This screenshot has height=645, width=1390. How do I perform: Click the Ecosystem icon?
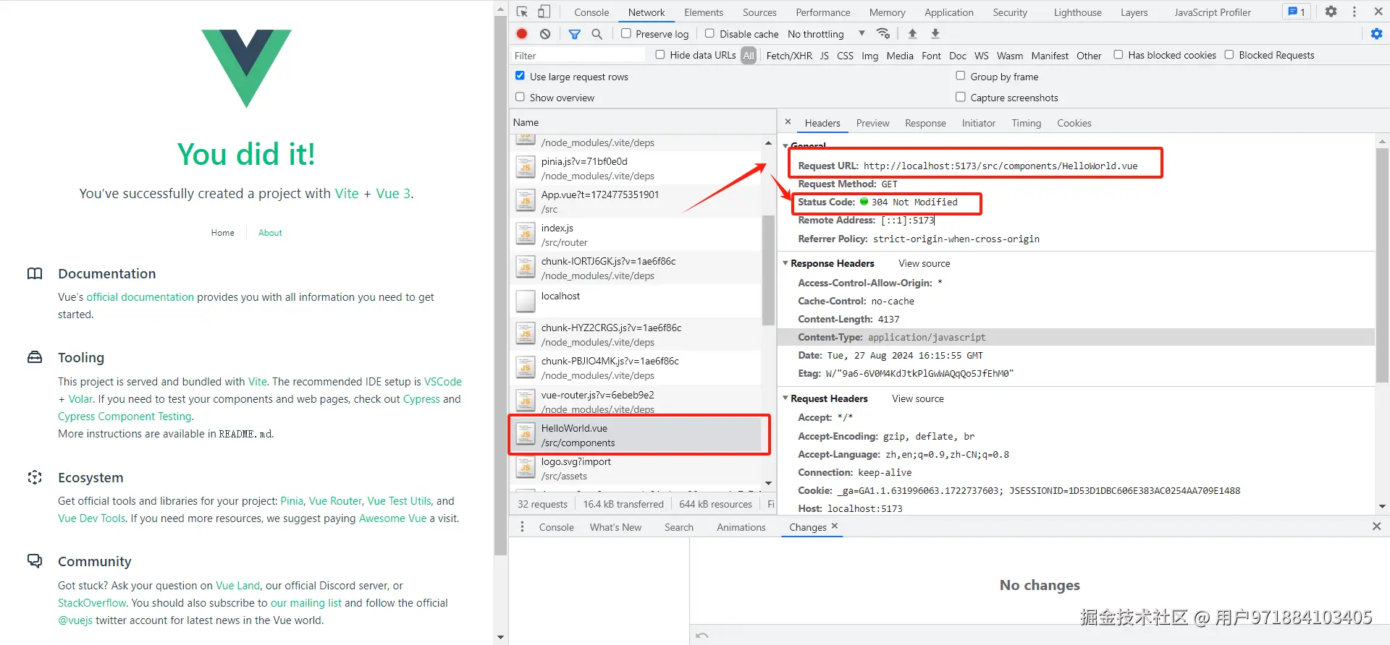point(35,477)
